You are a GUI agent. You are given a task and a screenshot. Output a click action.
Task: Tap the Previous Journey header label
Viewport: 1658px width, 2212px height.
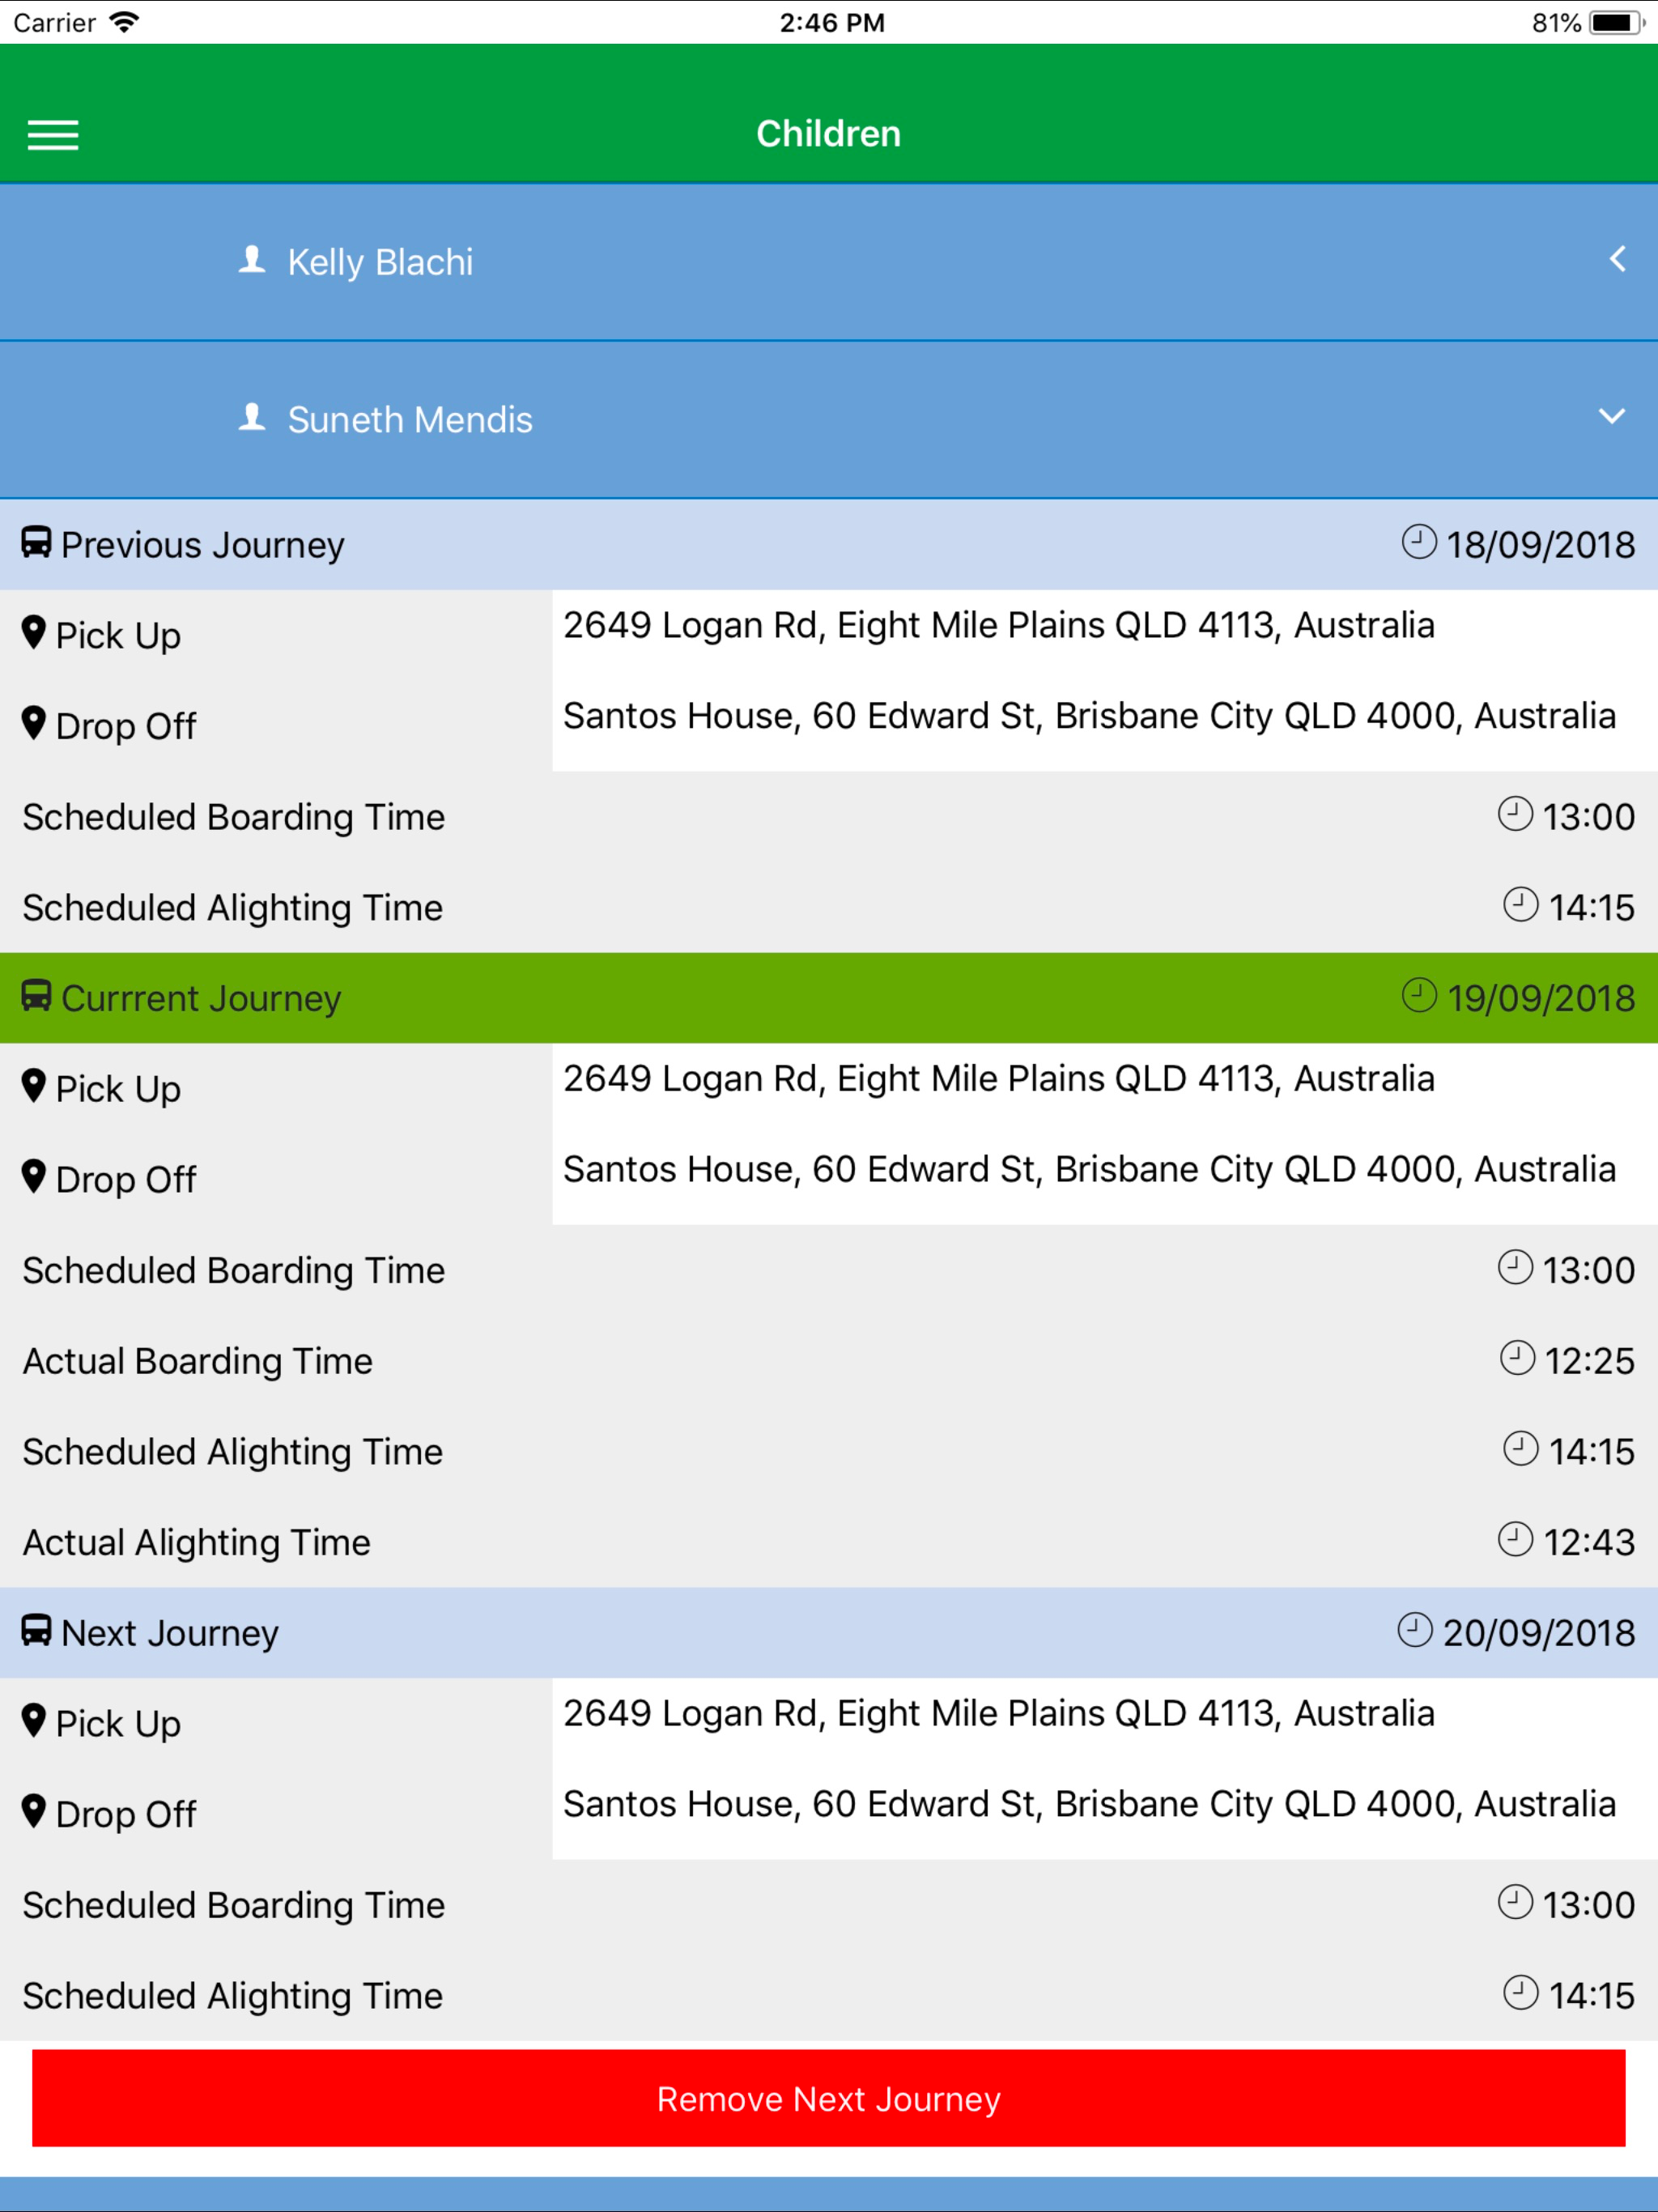point(203,546)
